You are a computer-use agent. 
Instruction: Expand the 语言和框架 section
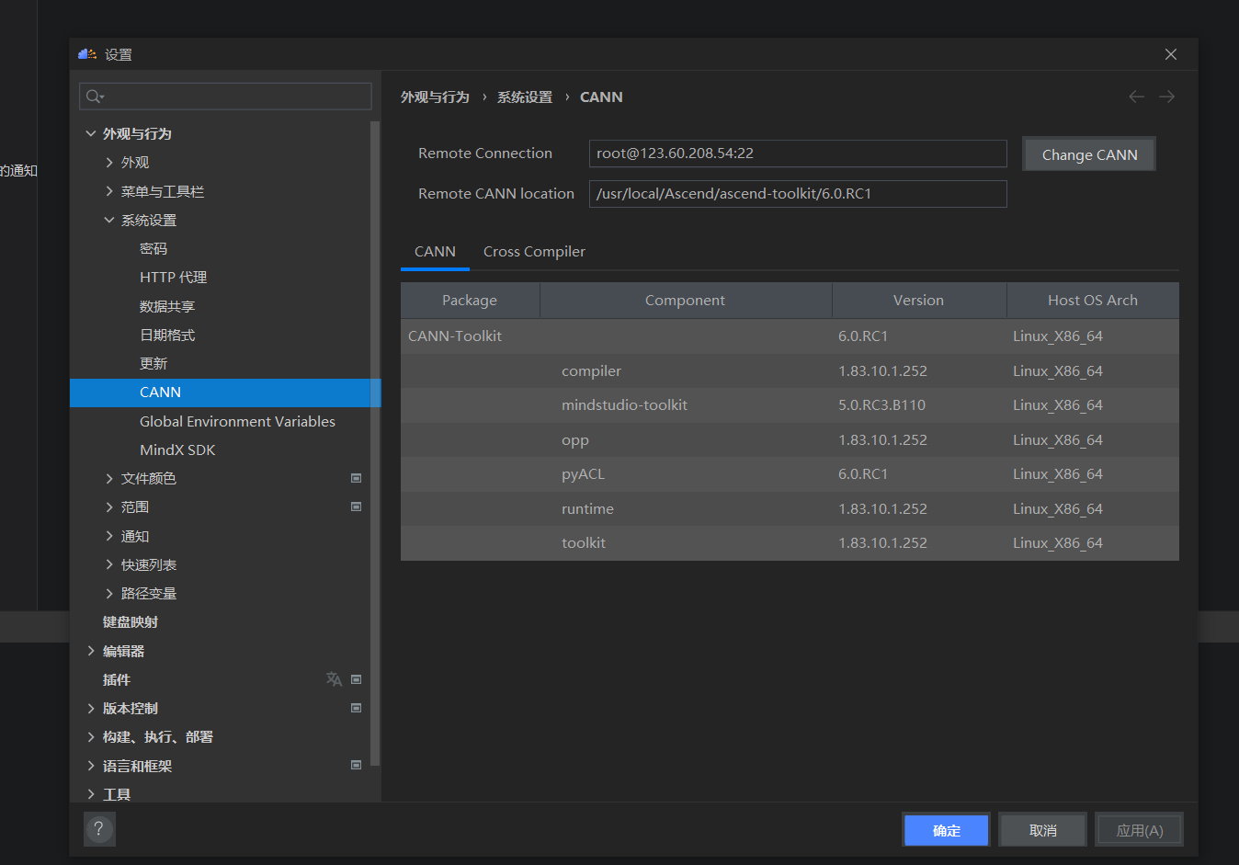click(x=91, y=766)
